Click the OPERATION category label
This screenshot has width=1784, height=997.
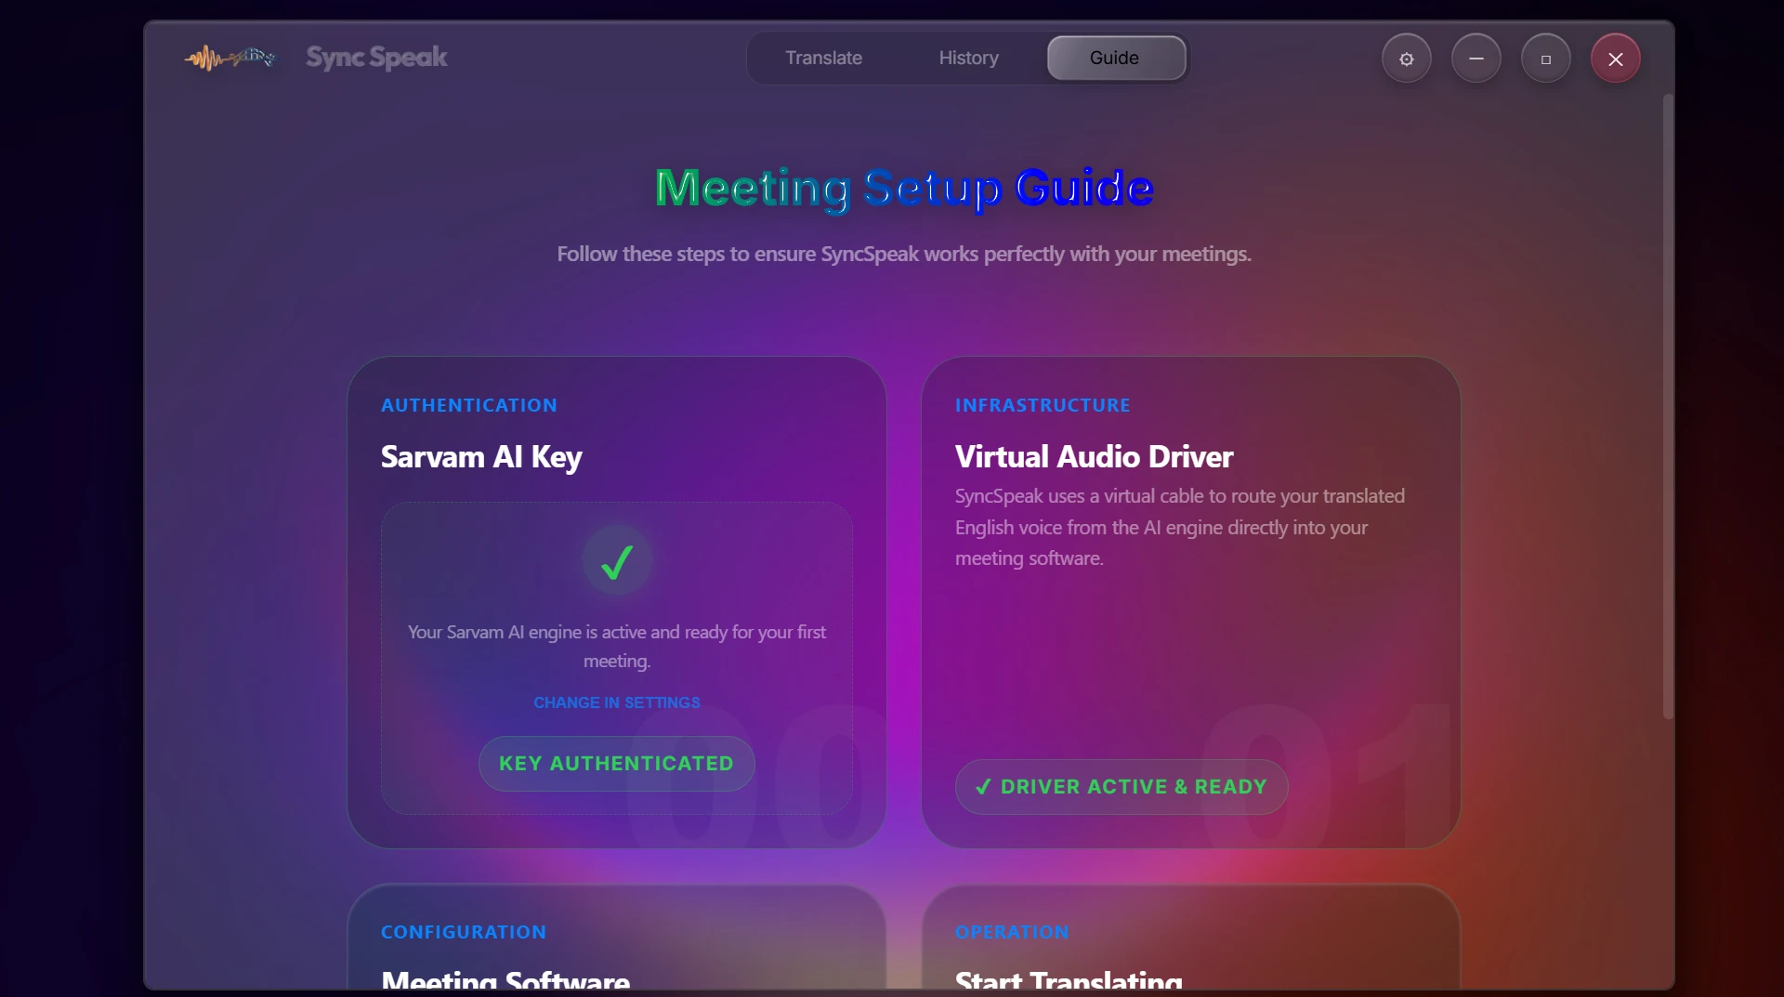pos(1012,932)
